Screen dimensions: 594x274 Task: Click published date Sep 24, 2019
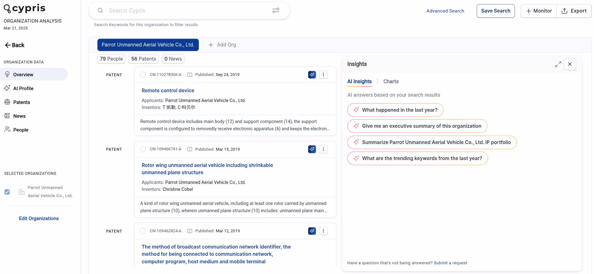pyautogui.click(x=227, y=75)
